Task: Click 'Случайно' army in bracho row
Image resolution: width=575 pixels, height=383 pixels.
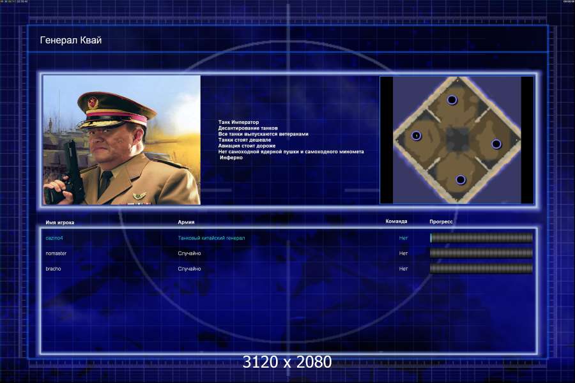Action: pos(189,269)
